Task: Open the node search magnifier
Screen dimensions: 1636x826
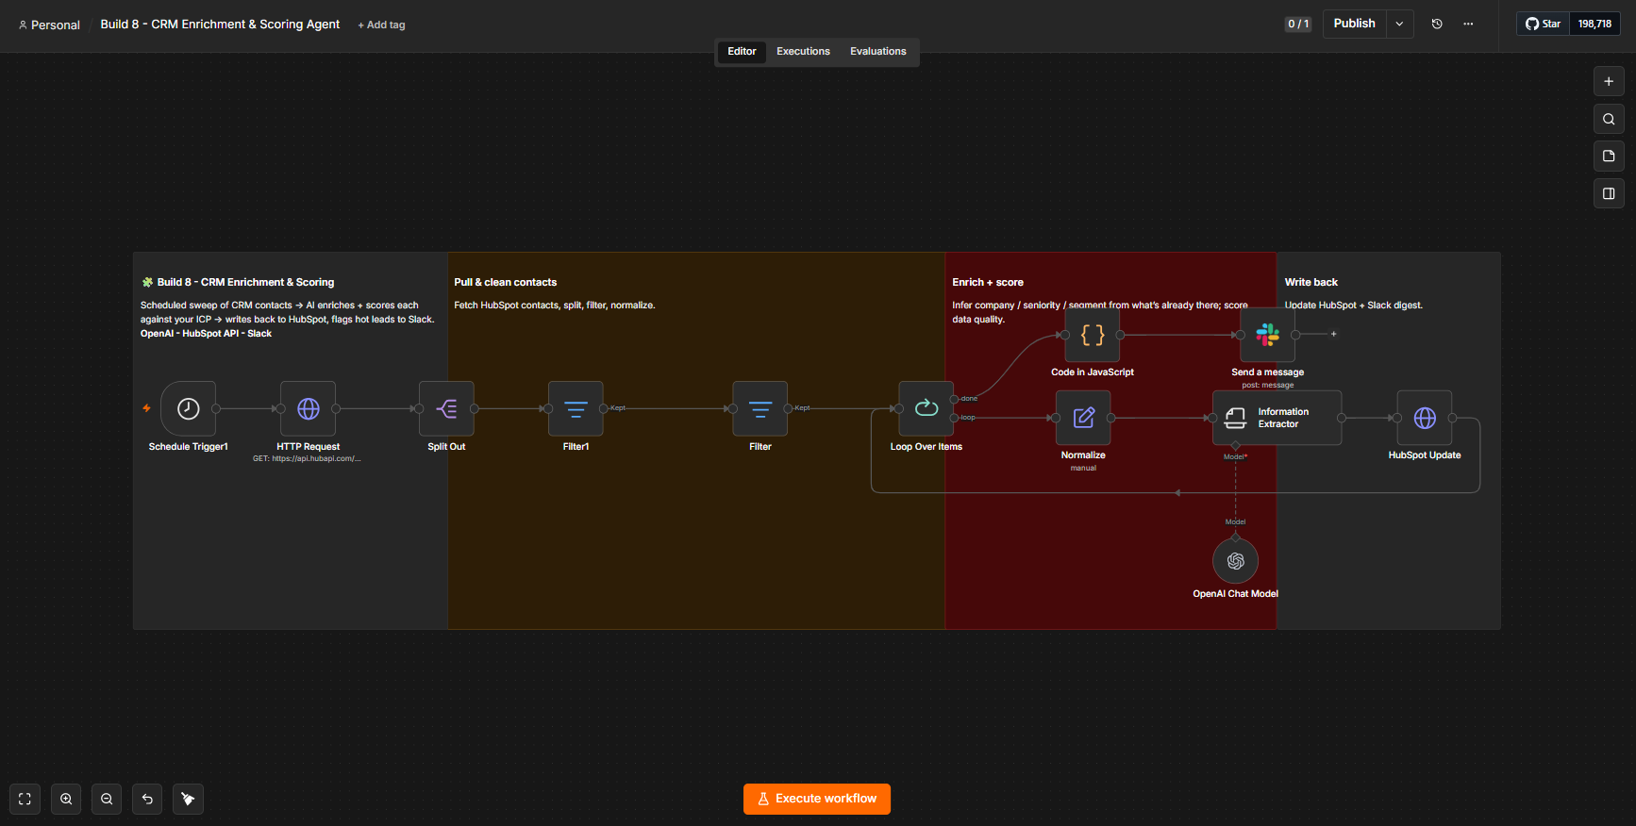Action: [1609, 119]
